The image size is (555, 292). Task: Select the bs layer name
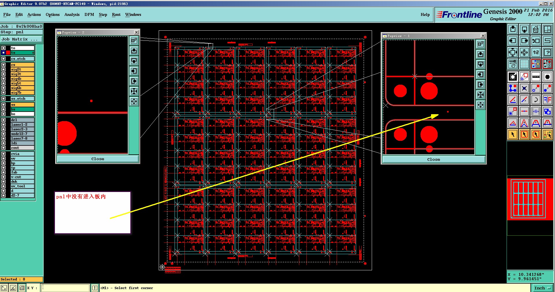(x=23, y=109)
